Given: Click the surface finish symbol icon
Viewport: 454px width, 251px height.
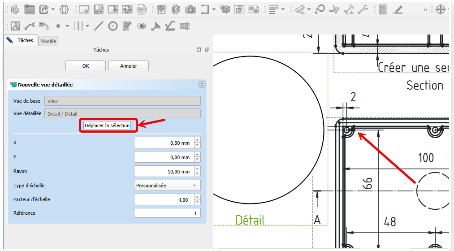Looking at the screenshot, I should pyautogui.click(x=170, y=26).
